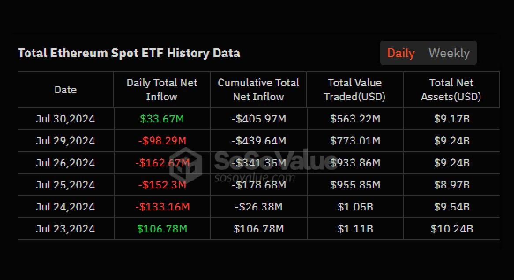Click the -$405.97M cumulative inflow cell
This screenshot has width=514, height=280.
click(258, 119)
